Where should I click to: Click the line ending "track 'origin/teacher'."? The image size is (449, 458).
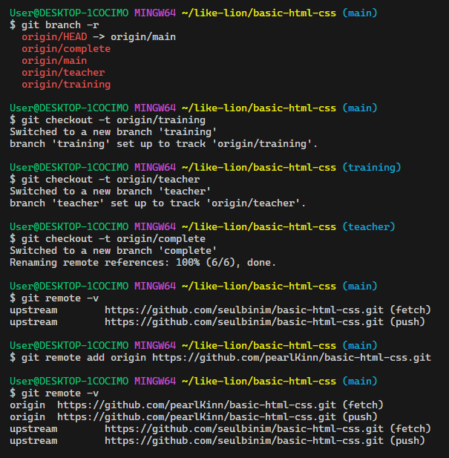157,203
